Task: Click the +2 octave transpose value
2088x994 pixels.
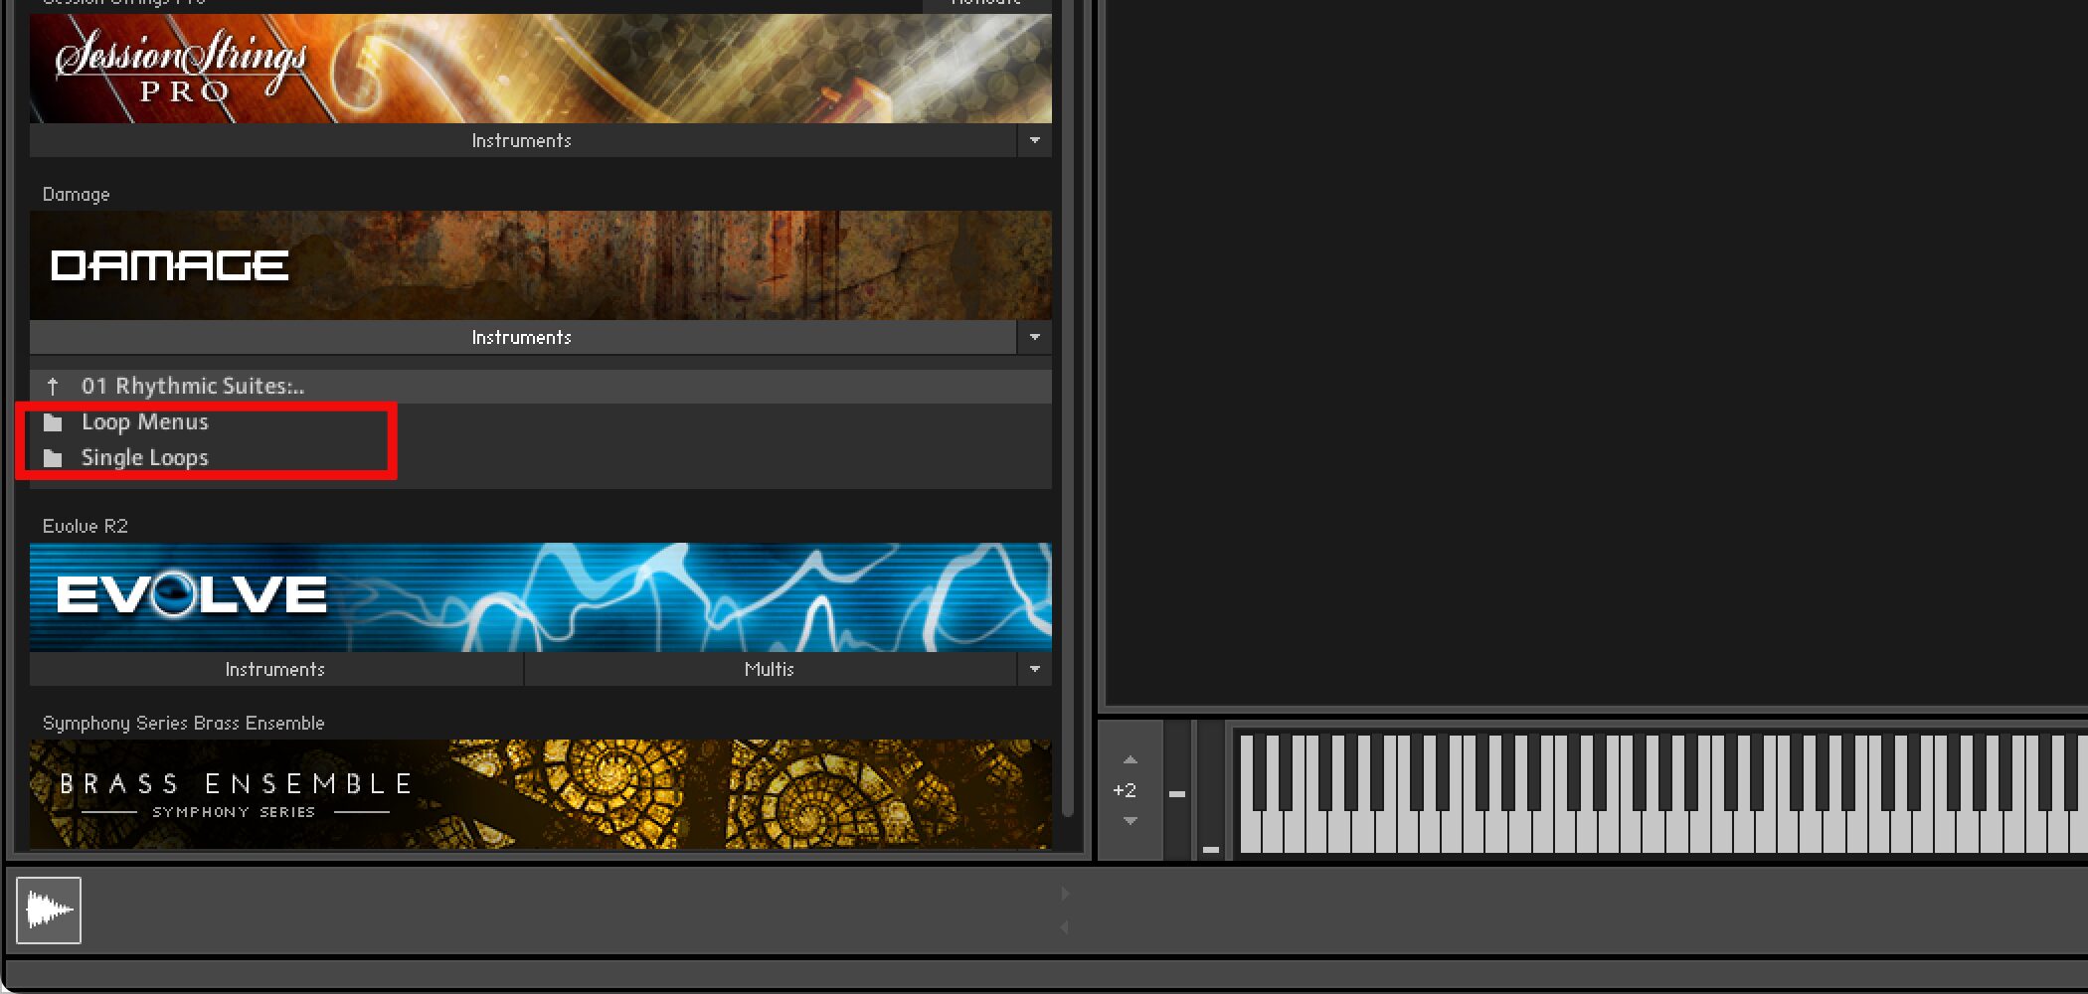Action: 1125,791
